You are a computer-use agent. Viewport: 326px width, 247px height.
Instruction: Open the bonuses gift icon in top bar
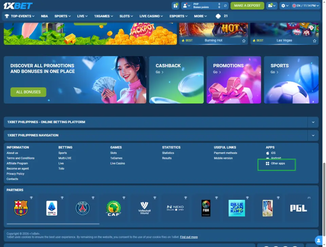click(x=175, y=5)
